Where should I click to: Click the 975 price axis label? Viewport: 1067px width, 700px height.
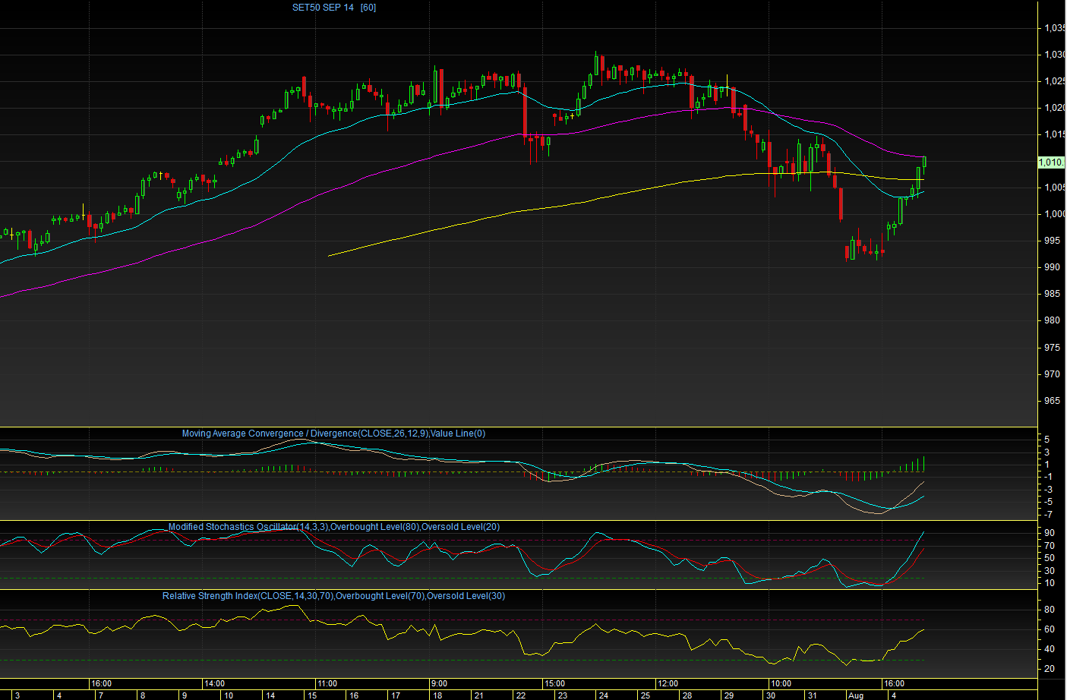point(1053,348)
